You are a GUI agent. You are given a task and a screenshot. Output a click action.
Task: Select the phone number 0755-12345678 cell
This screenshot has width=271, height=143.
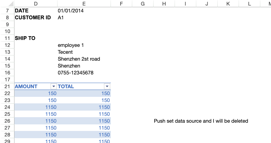pos(76,73)
